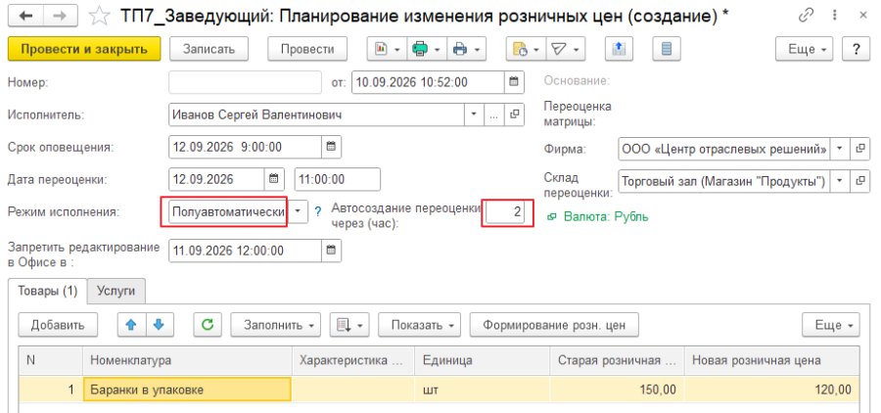The image size is (881, 413).
Task: Open the Заполнить dropdown menu
Action: [275, 325]
